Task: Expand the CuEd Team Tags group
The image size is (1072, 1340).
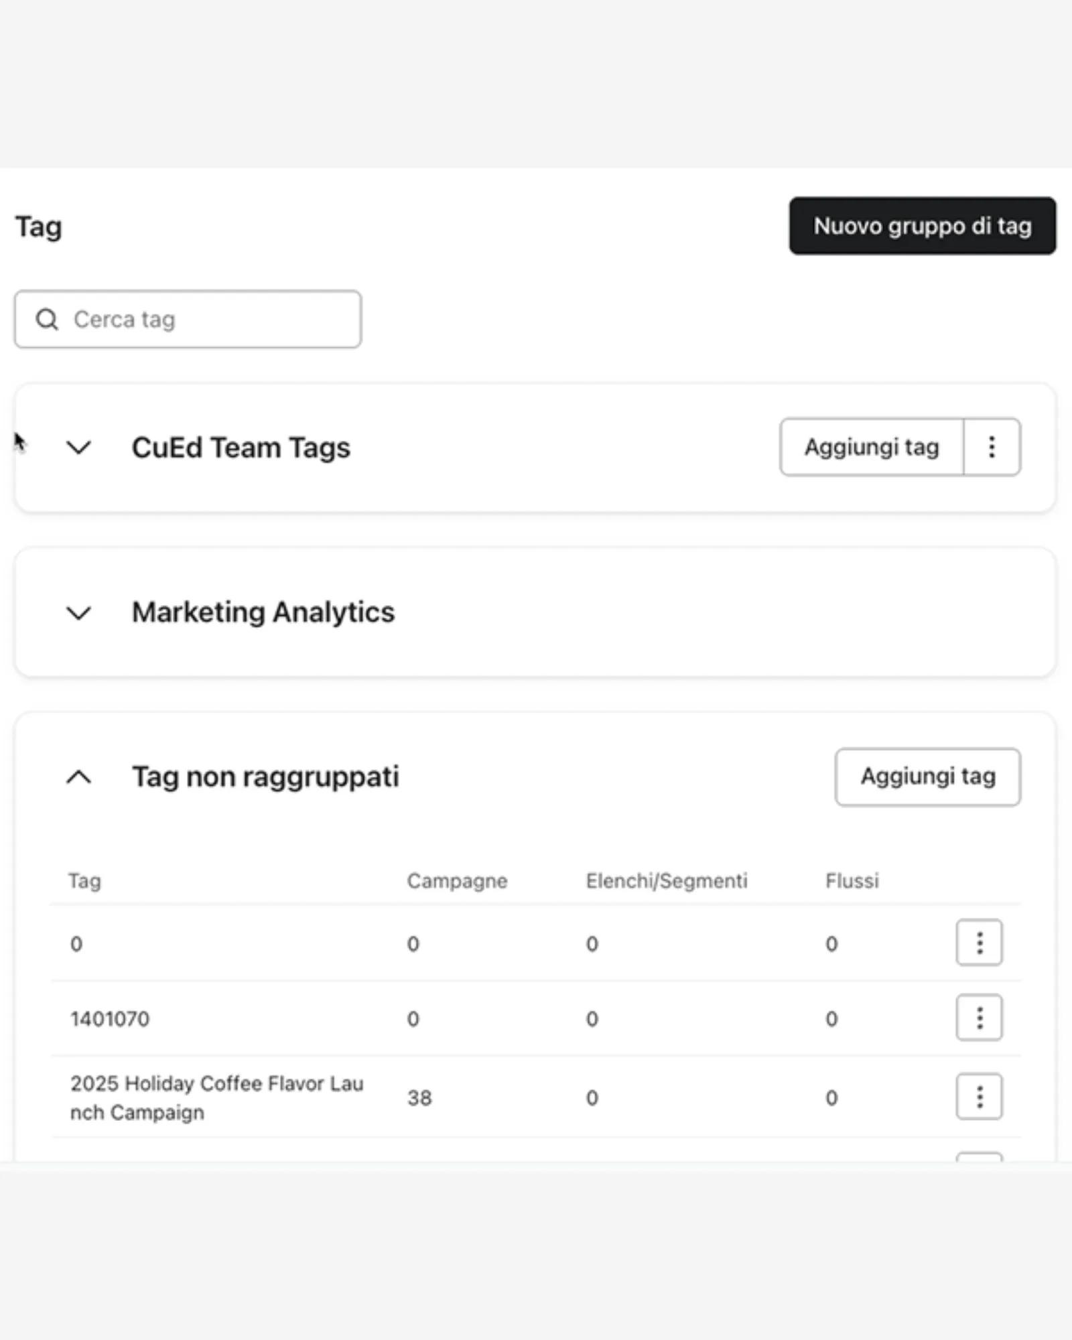Action: pyautogui.click(x=79, y=448)
